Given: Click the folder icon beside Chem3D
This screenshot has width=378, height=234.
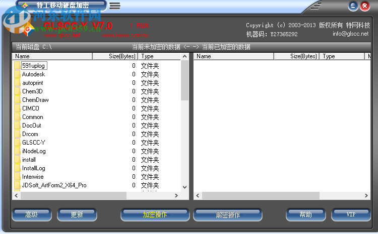Looking at the screenshot, I should coord(17,91).
